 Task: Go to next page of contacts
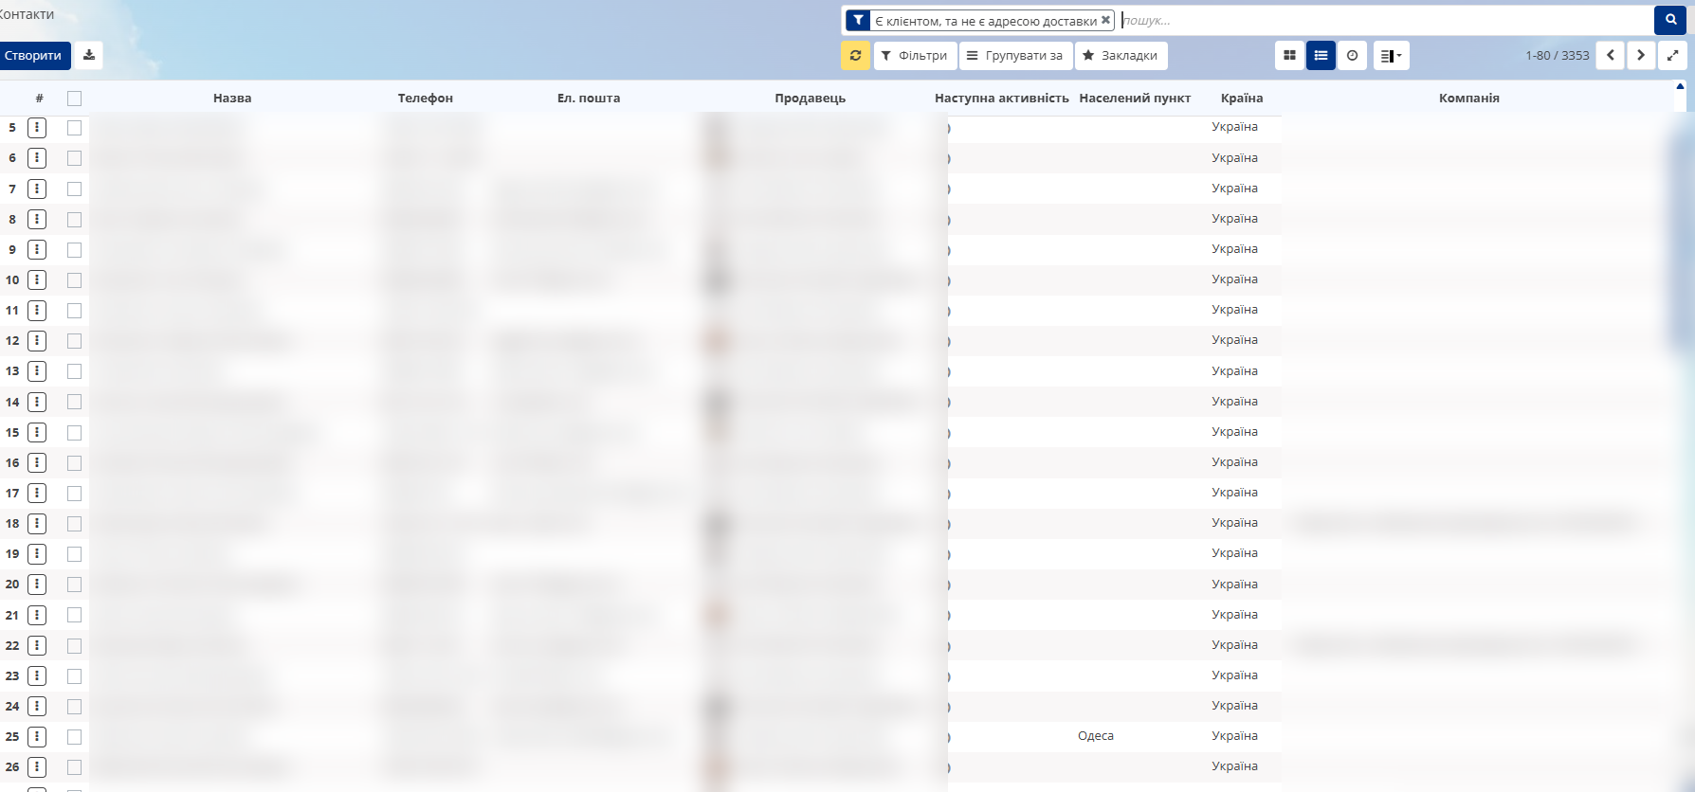pyautogui.click(x=1641, y=56)
